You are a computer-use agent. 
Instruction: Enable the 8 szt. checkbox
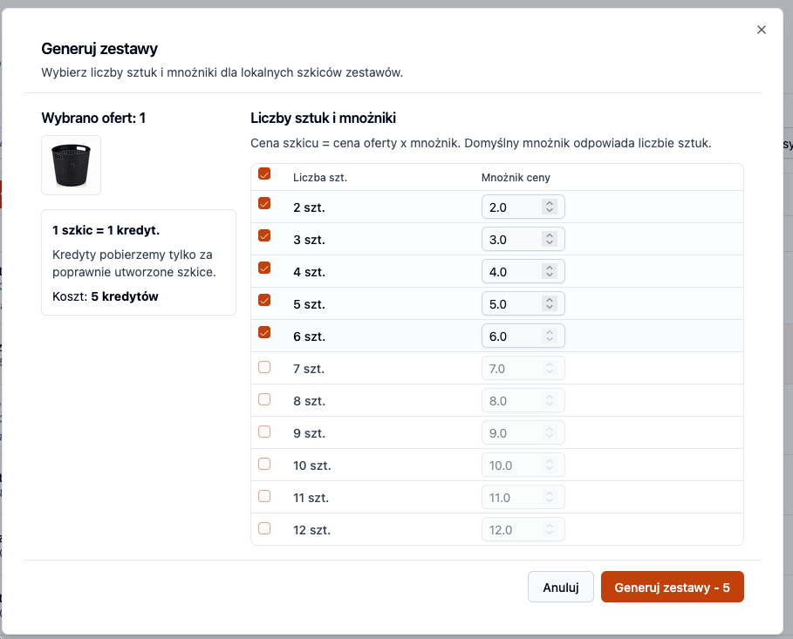(264, 399)
